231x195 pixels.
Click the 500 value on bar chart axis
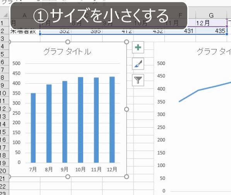coord(17,63)
